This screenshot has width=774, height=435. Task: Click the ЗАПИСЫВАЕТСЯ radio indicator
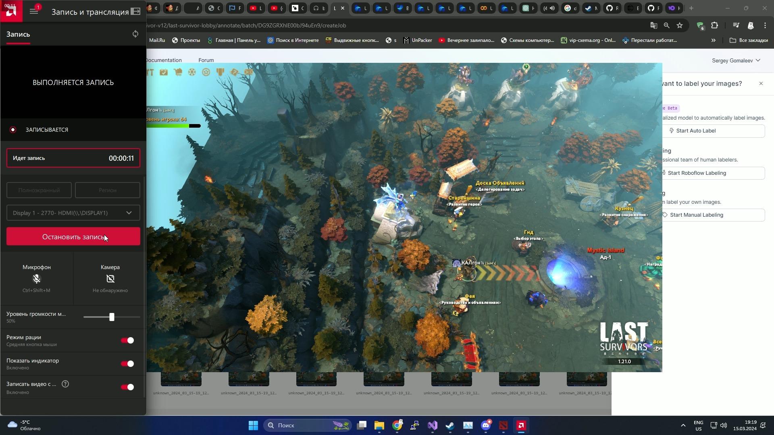click(x=13, y=130)
